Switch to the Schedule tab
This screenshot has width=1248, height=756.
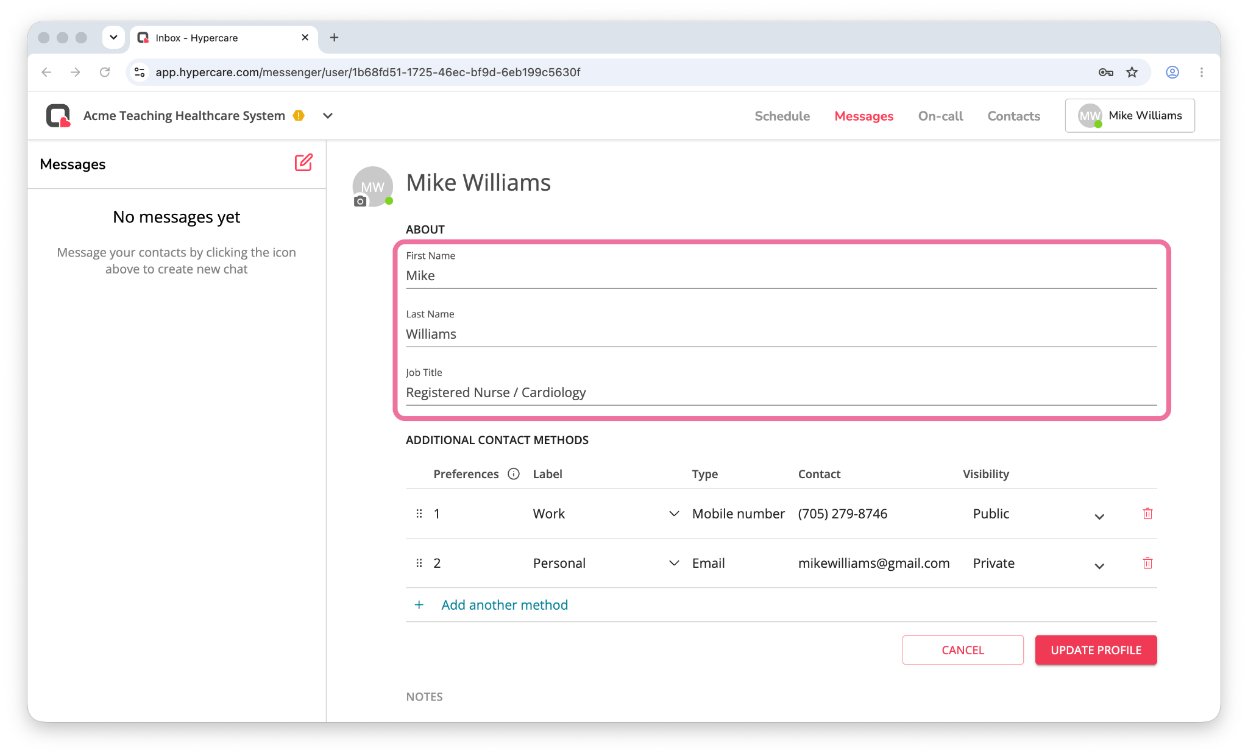(x=782, y=116)
